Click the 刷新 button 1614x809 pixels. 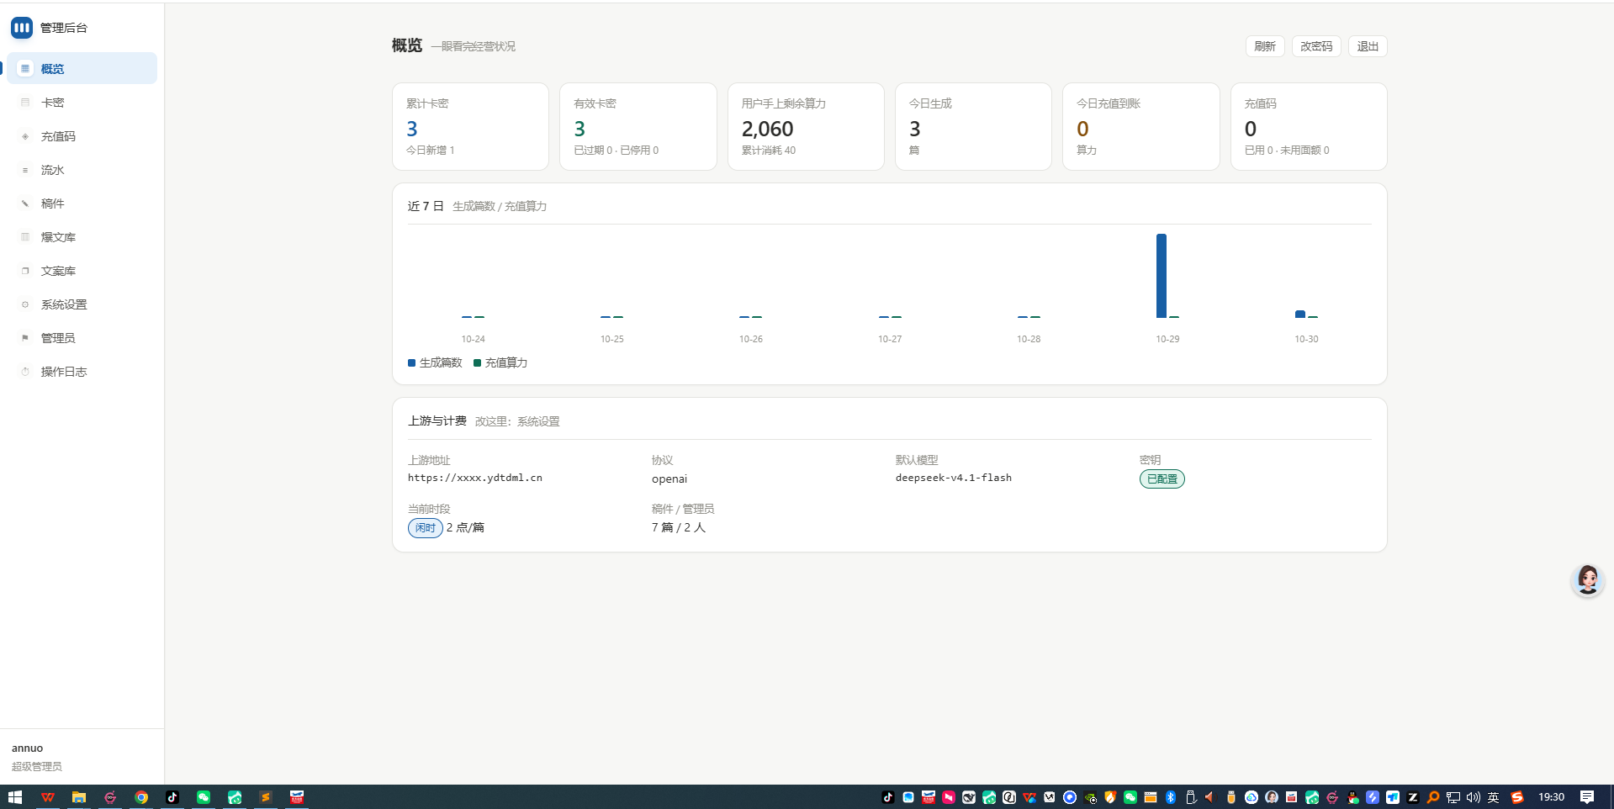1265,46
